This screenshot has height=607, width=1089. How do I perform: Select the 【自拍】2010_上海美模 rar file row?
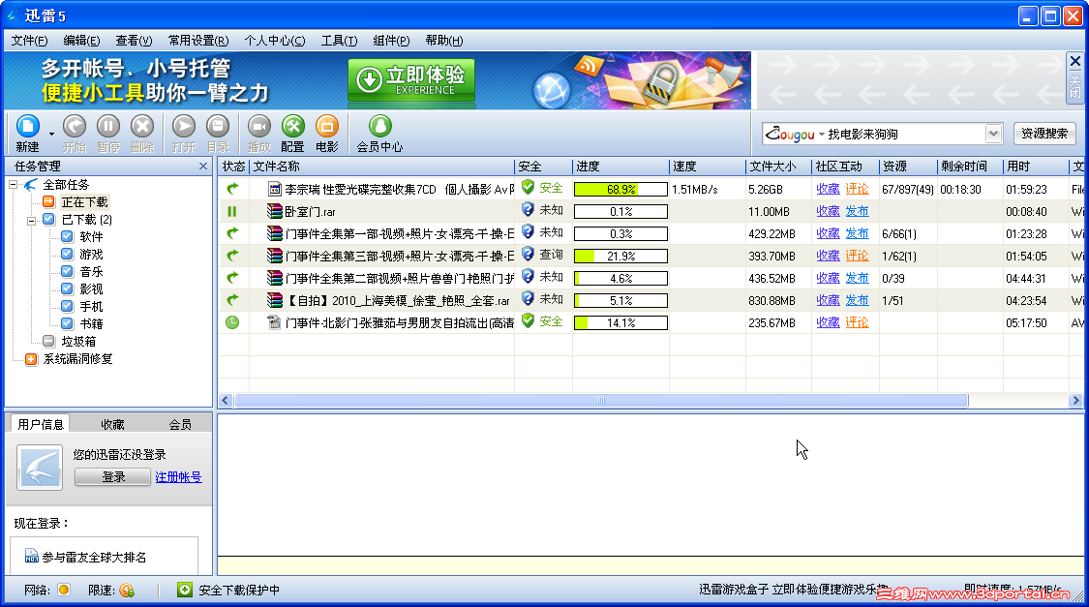click(652, 301)
